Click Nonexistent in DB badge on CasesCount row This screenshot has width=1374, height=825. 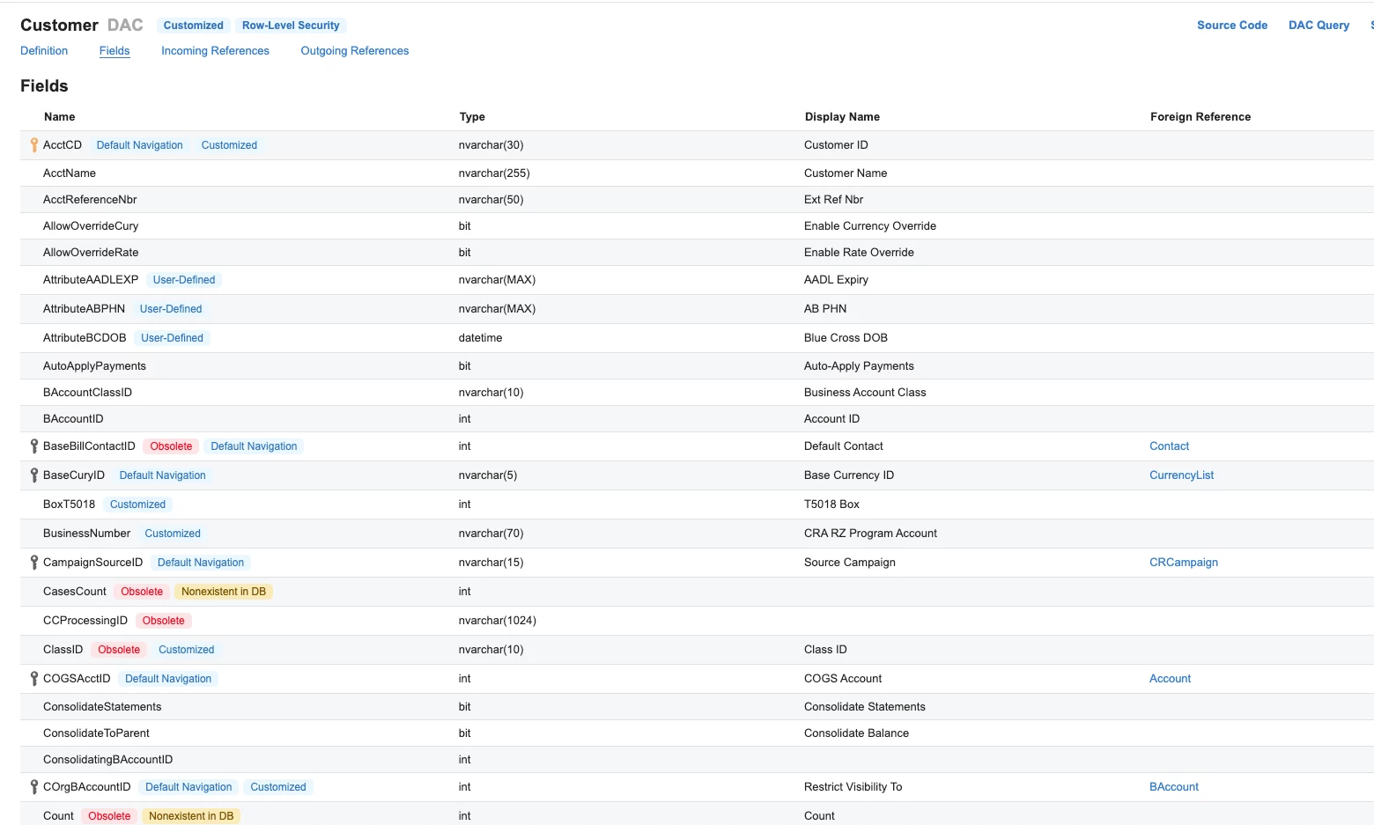click(224, 592)
